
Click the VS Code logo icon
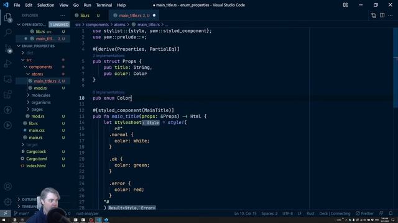coord(6,5)
